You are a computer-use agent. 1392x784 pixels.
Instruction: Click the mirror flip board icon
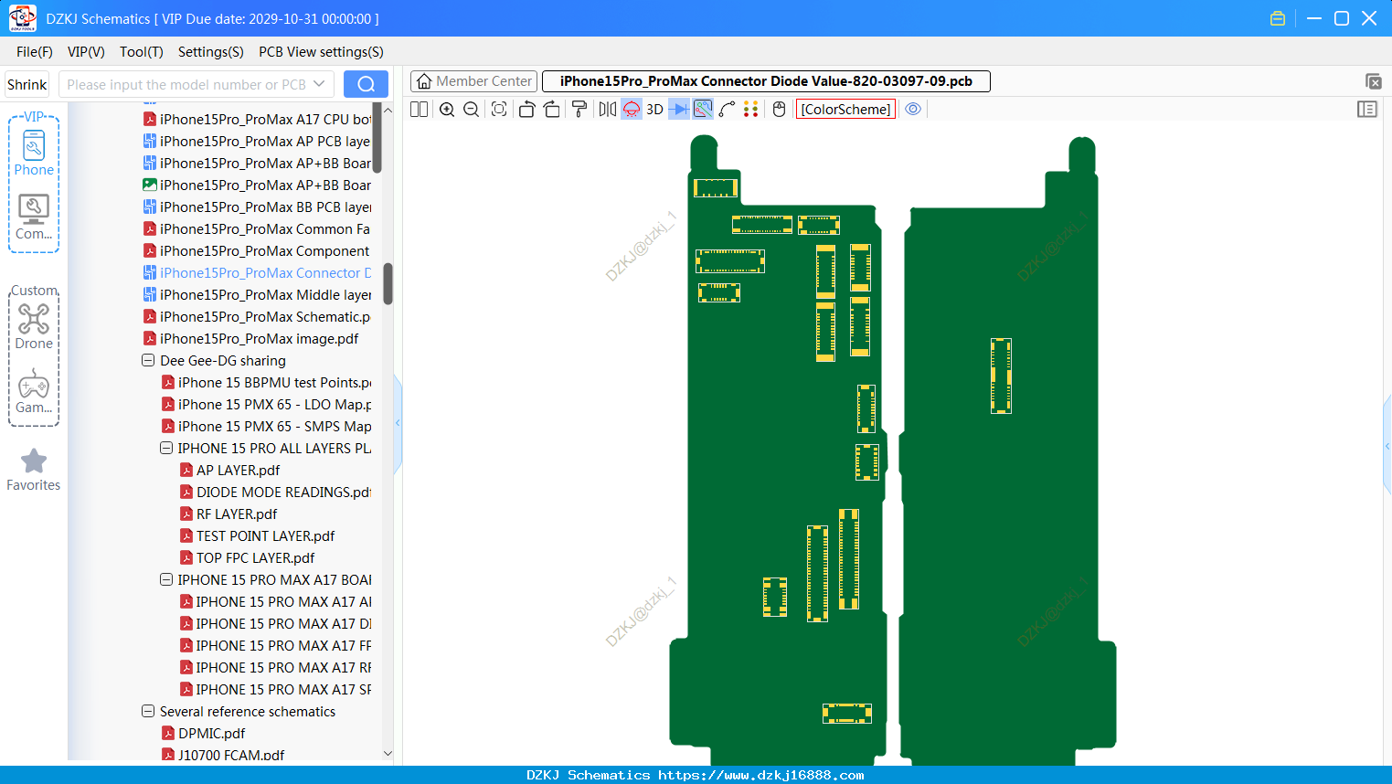coord(608,110)
